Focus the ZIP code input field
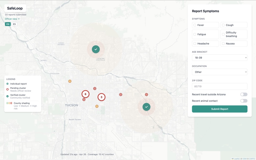The image size is (256, 160). pyautogui.click(x=219, y=86)
